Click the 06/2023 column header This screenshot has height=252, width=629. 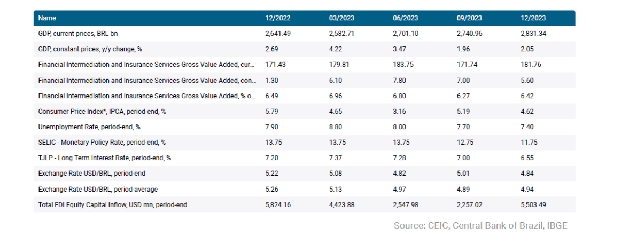[x=405, y=18]
